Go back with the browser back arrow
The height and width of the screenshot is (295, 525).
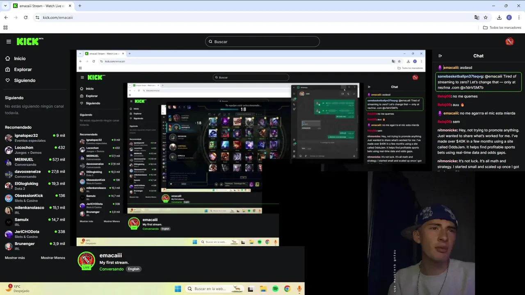(6, 18)
